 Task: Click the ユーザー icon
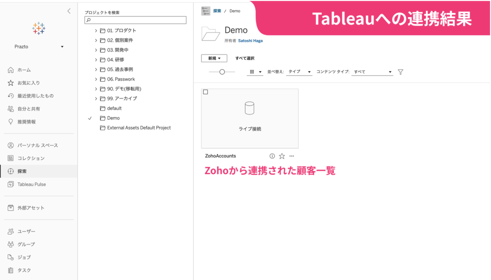(x=11, y=231)
